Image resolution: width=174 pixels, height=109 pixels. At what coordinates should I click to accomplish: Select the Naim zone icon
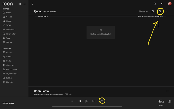161,102
